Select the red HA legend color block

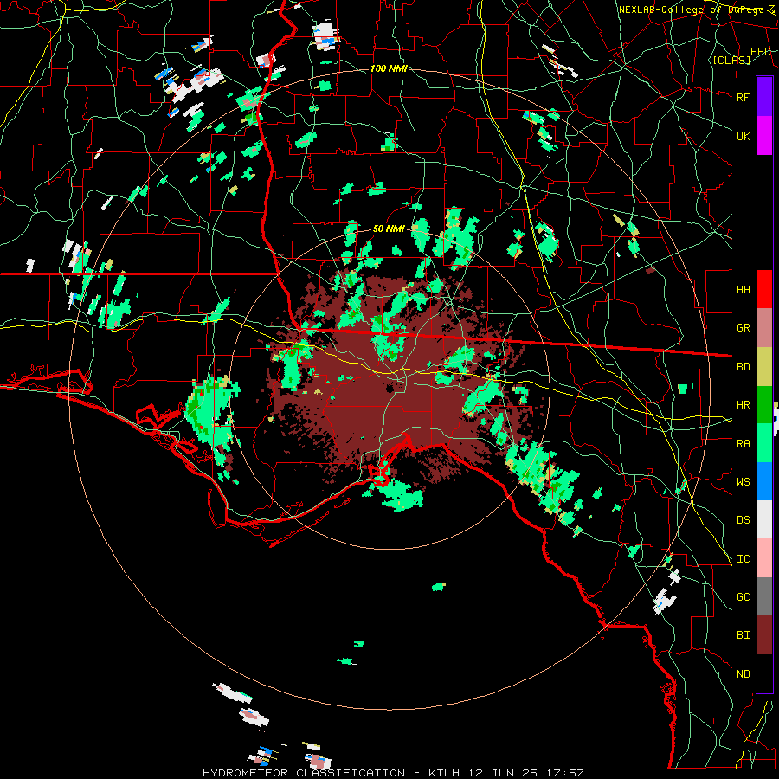coord(764,289)
